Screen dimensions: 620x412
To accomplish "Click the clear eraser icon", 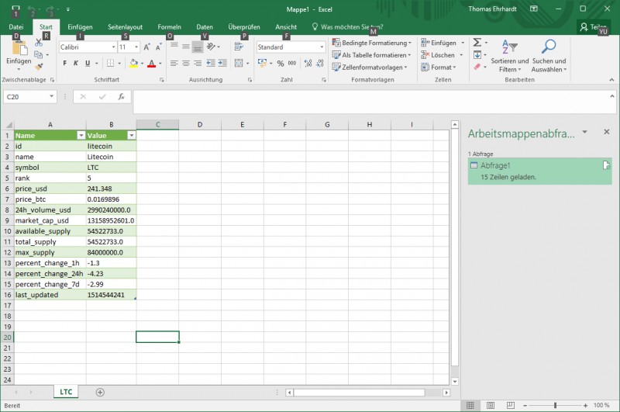I will pos(477,68).
